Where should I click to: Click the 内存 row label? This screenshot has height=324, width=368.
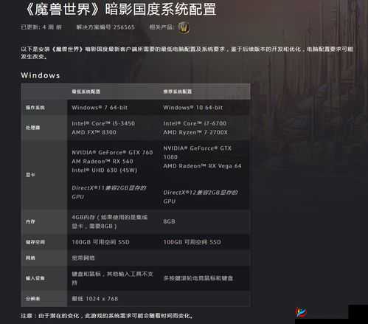tap(30, 221)
